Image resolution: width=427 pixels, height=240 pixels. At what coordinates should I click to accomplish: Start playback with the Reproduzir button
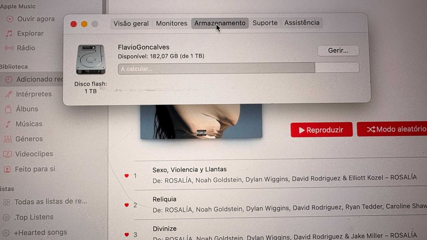coord(322,130)
